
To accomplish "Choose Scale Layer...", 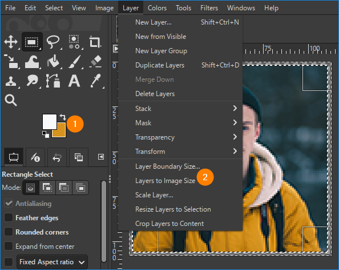I will [x=180, y=195].
